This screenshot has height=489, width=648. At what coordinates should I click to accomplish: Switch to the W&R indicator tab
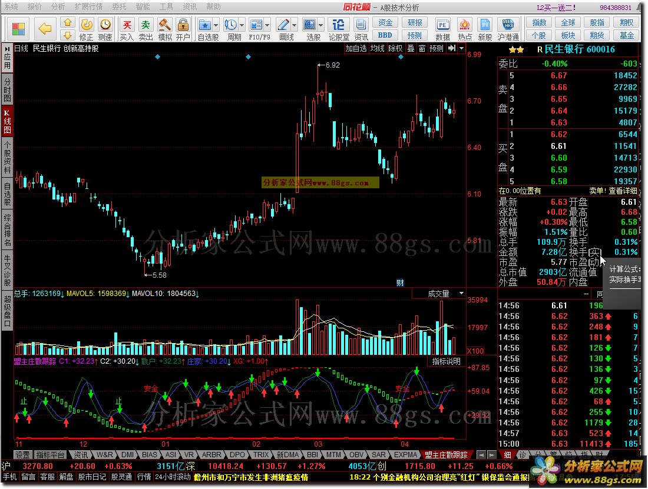point(104,455)
